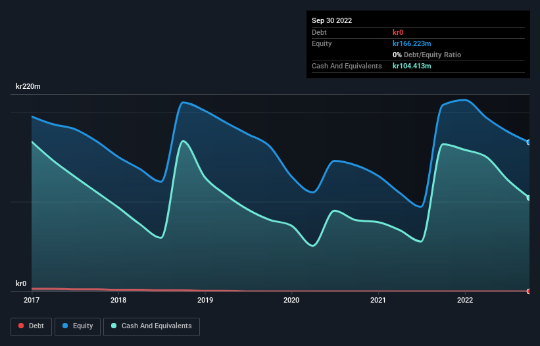
Task: Click the kr0 y-axis label
Action: pyautogui.click(x=21, y=284)
